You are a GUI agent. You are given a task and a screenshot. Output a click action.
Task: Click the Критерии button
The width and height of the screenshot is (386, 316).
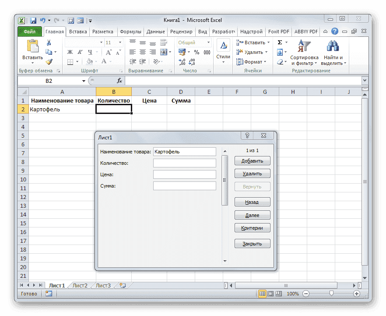click(252, 227)
